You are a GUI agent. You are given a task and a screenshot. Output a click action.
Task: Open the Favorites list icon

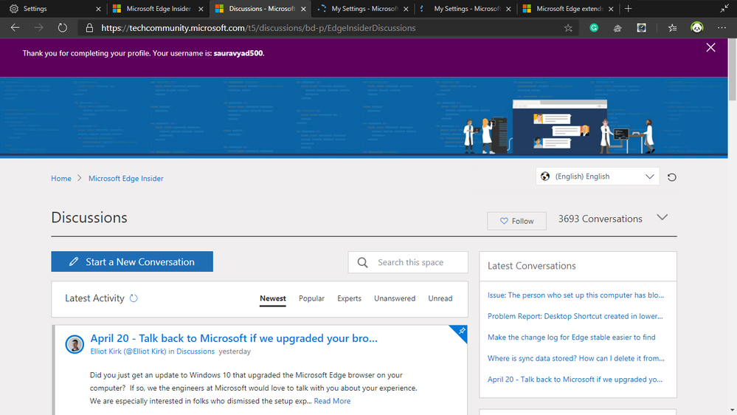coord(673,28)
